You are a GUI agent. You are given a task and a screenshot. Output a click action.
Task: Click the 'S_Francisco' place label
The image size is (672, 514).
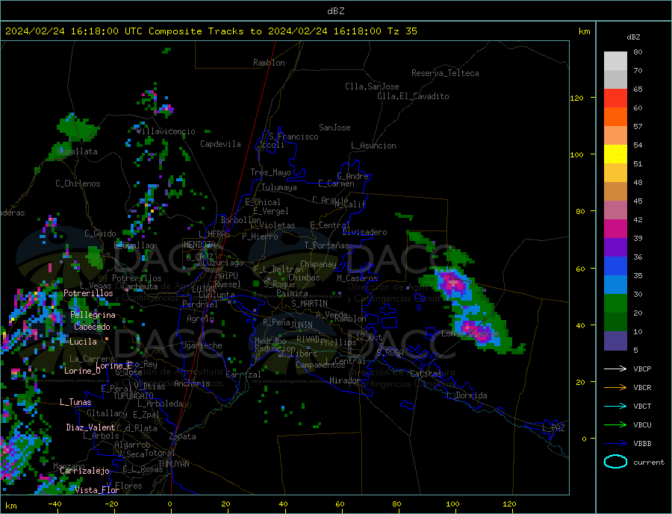pos(293,137)
